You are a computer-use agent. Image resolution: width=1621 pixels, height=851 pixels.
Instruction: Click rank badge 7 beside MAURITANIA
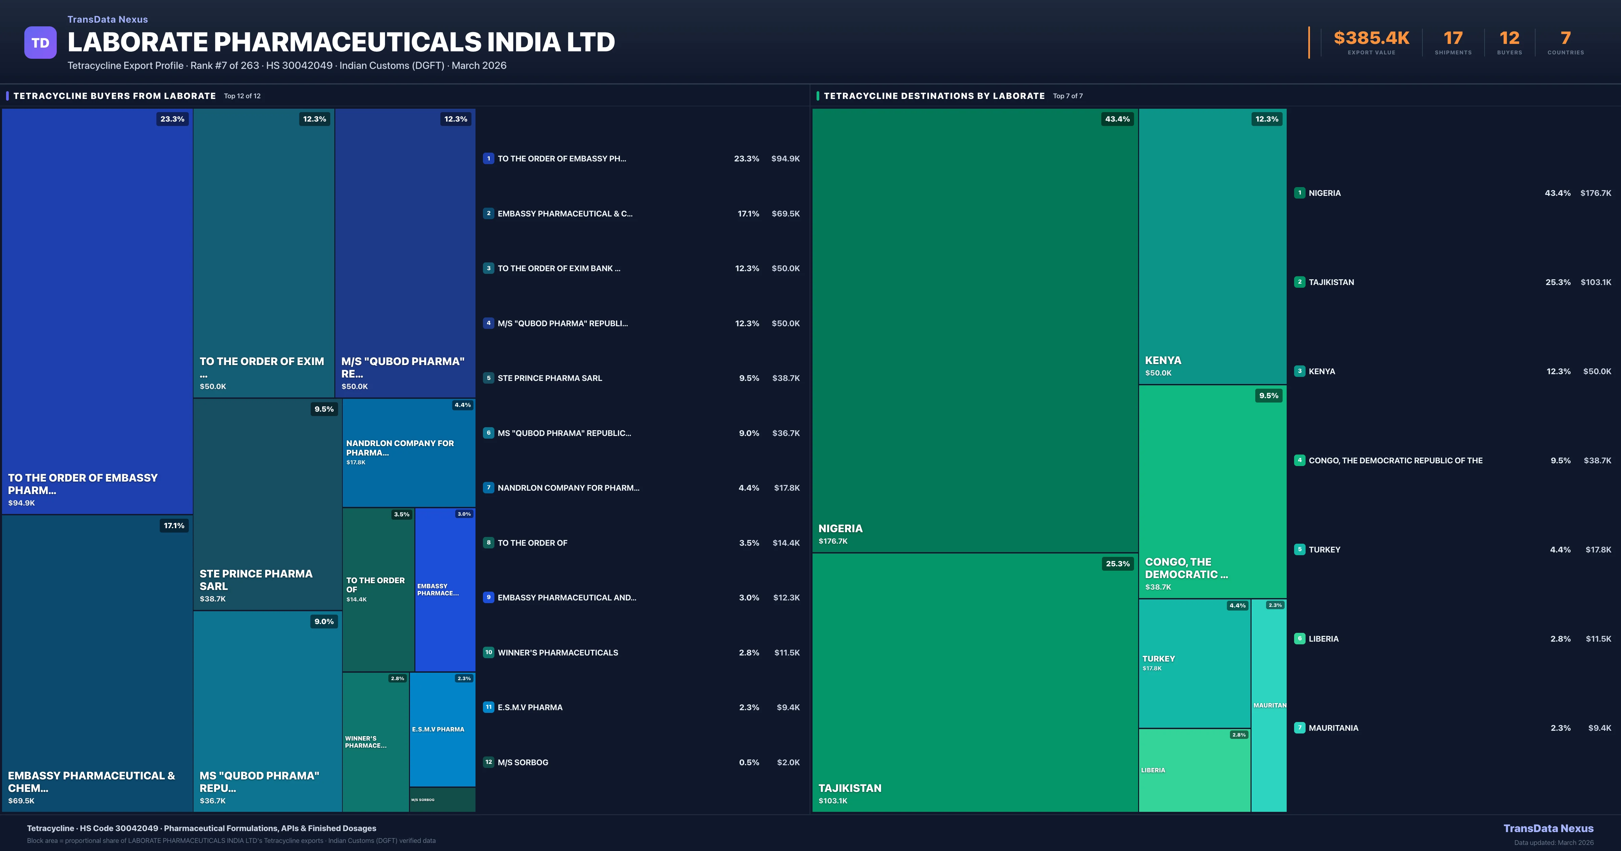[1300, 728]
